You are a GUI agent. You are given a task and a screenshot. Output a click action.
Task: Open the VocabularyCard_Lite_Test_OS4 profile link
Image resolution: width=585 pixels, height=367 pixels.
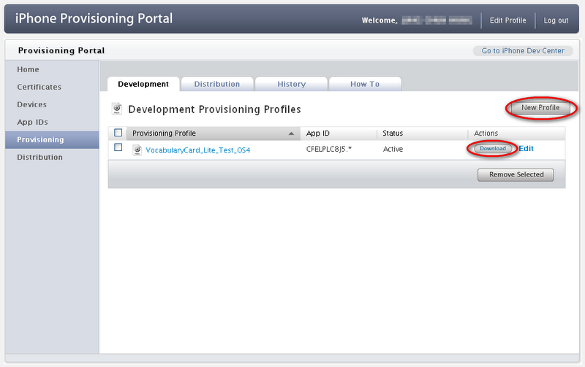click(197, 150)
